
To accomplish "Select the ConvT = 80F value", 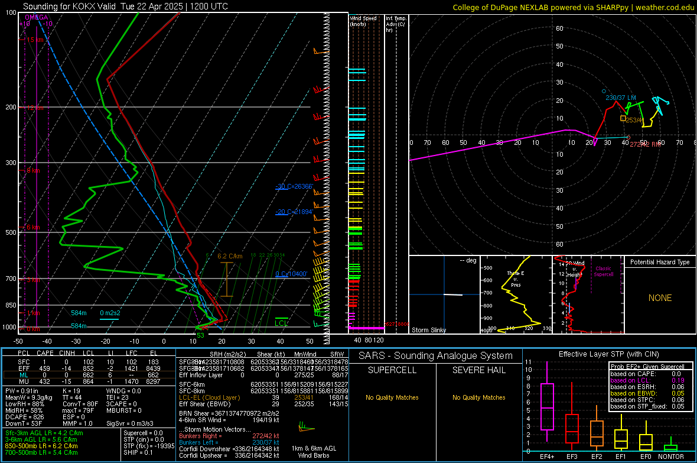I will [80, 404].
